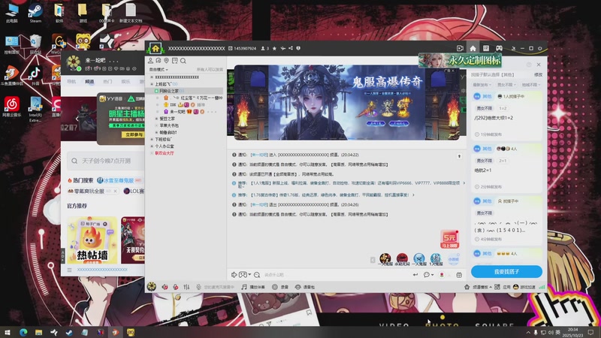The image size is (601, 338).
Task: Close the 广告 label on main banner
Action: coord(453,71)
